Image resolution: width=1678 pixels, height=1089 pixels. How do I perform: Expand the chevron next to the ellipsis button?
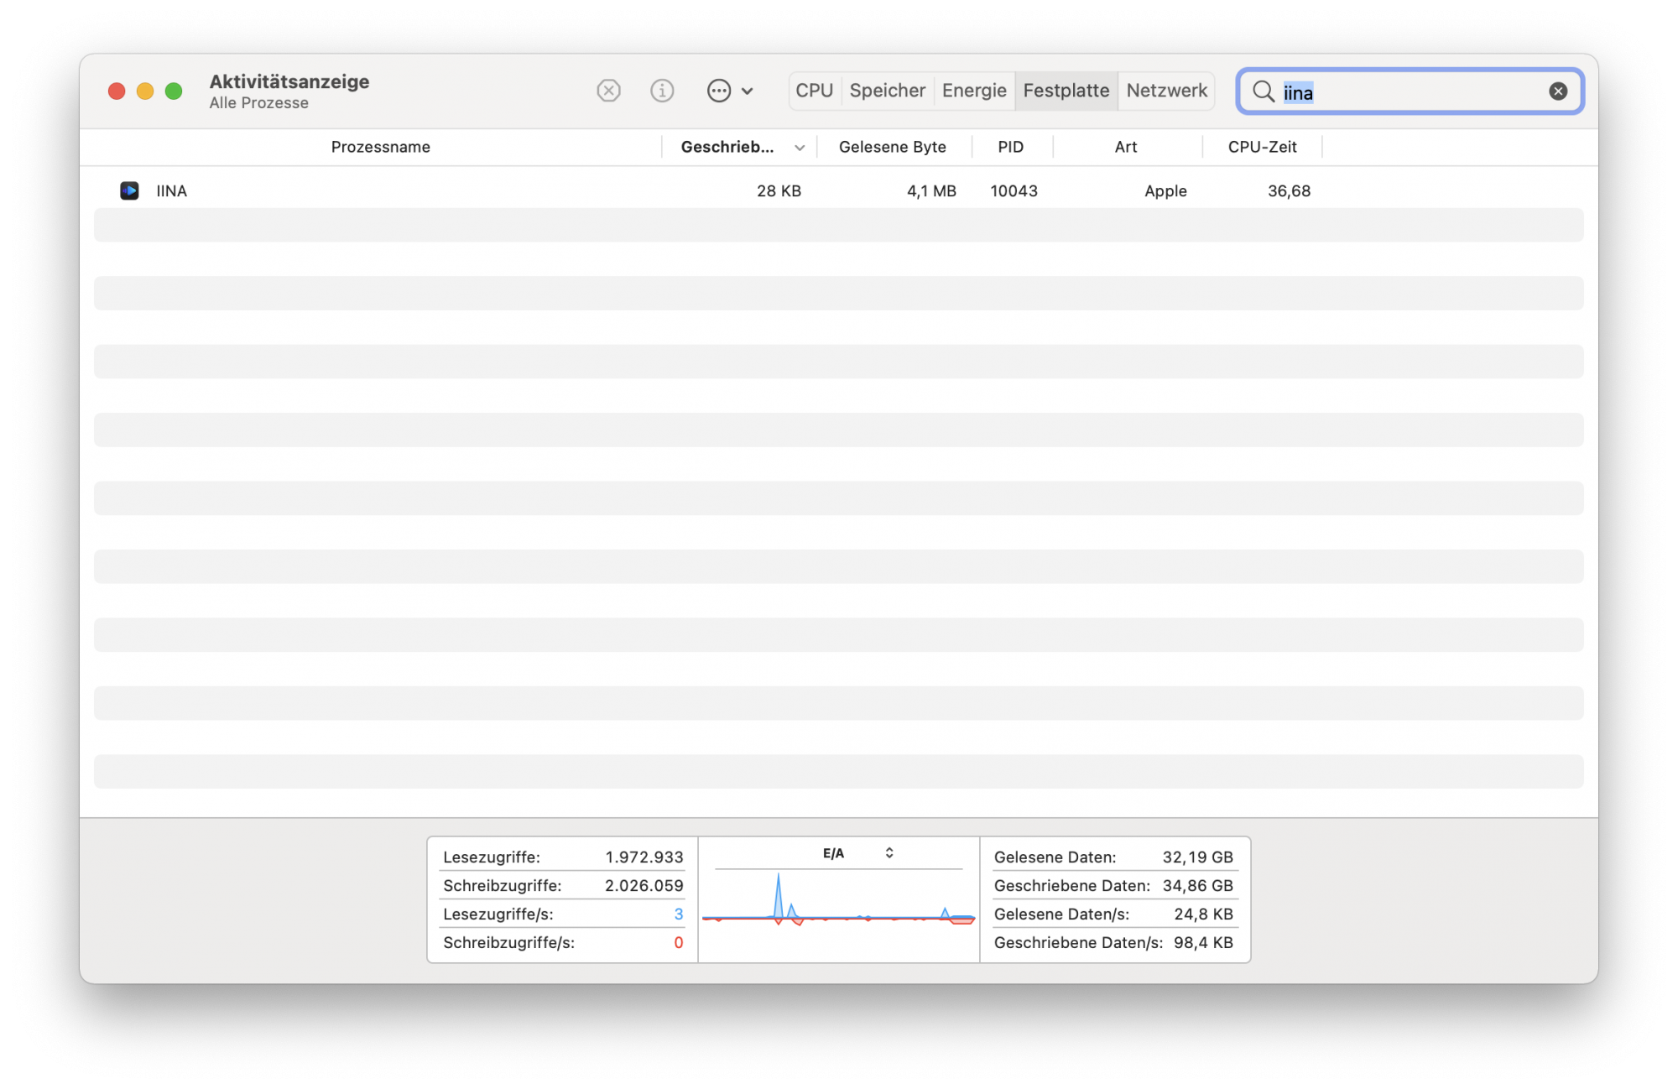point(748,91)
